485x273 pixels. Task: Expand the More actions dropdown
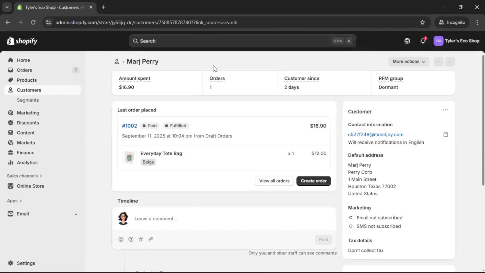[x=409, y=61]
